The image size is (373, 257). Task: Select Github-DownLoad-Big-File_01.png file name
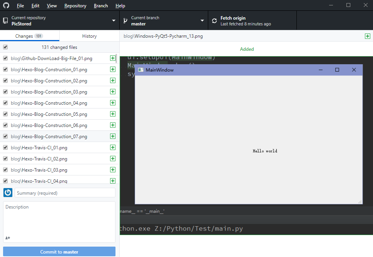pyautogui.click(x=51, y=58)
